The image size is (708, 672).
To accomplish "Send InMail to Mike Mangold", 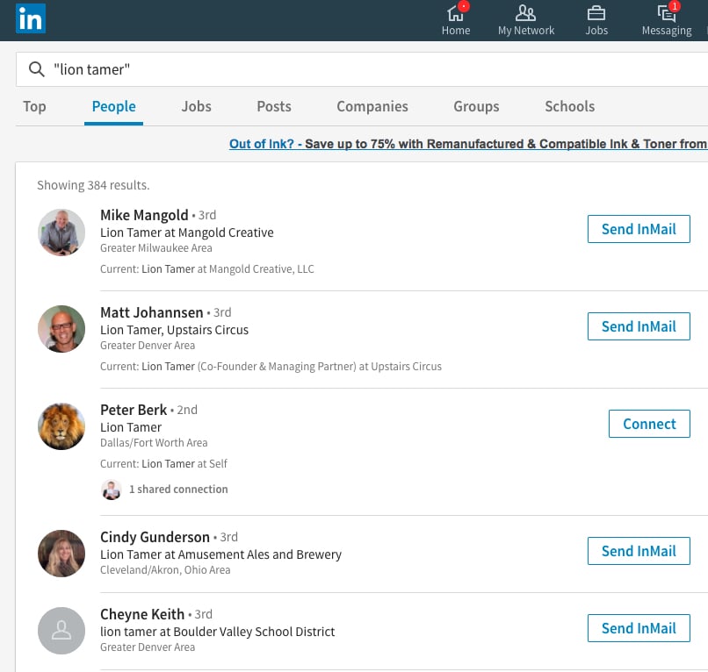I will pyautogui.click(x=639, y=229).
